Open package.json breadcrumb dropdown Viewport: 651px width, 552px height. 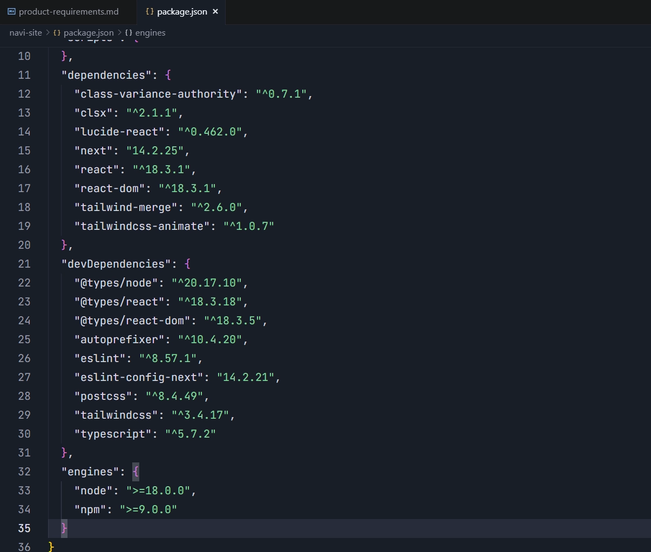click(x=89, y=33)
